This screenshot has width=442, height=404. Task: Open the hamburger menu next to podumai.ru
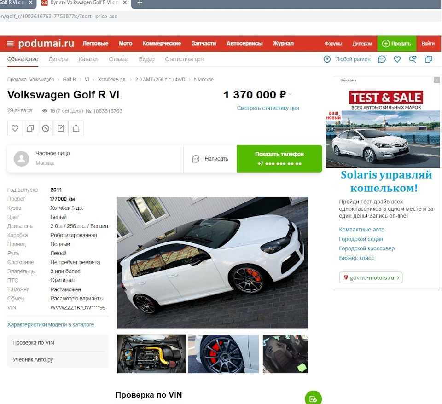[11, 44]
